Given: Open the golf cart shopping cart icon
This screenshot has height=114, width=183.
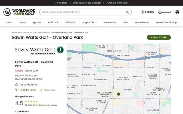Looking at the screenshot, I should (x=177, y=12).
